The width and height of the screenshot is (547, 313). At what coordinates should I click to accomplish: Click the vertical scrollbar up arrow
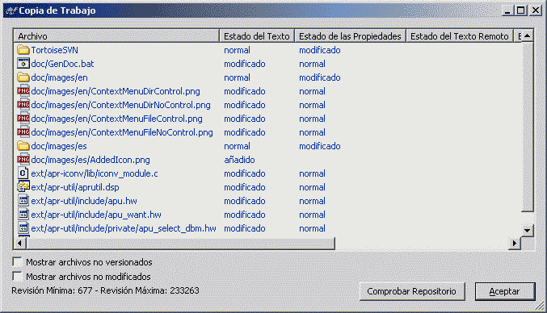pos(527,35)
